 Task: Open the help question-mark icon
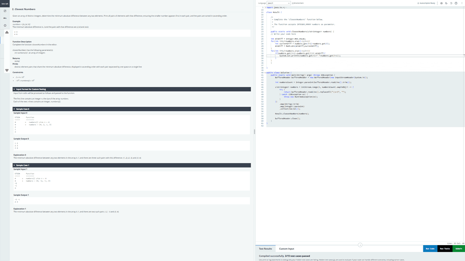point(456,3)
